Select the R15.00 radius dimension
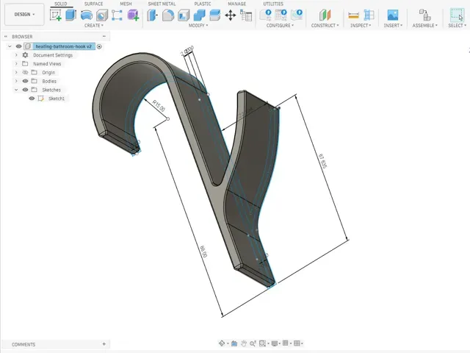Viewport: 470px width, 353px height. (159, 106)
